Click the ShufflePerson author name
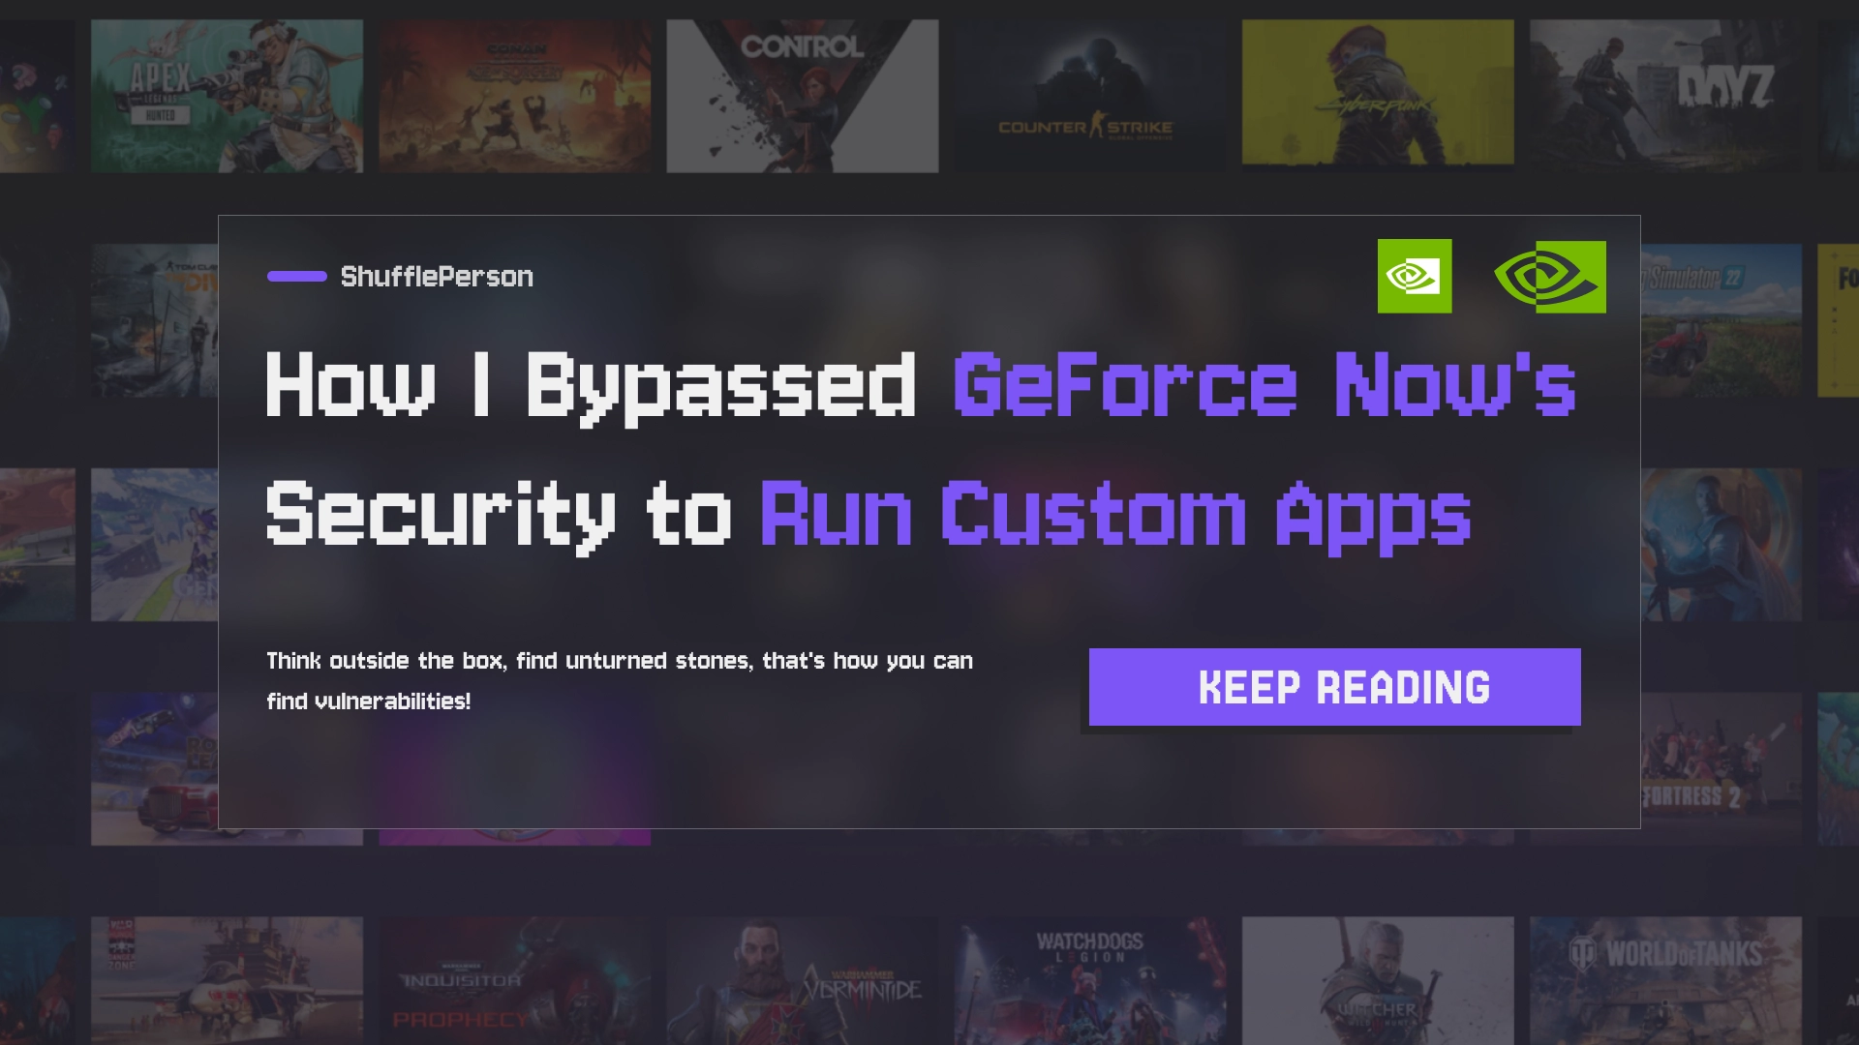 click(437, 277)
